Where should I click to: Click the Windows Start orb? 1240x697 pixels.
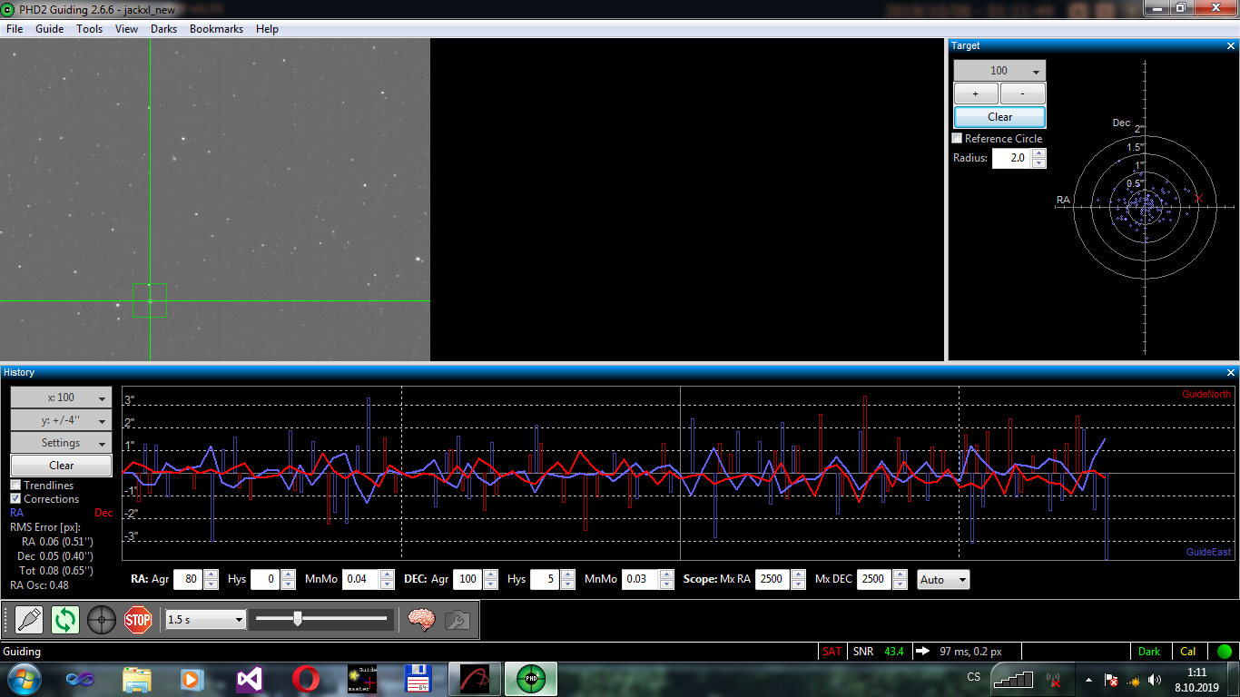[23, 679]
